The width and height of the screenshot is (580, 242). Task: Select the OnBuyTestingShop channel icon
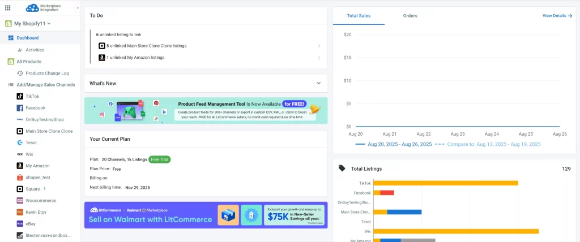tap(20, 119)
